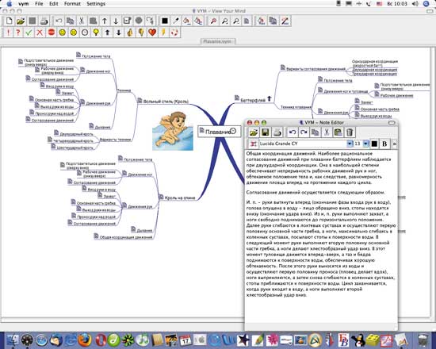Redo in the Note Editor toolbar
This screenshot has height=349, width=436.
[x=304, y=132]
